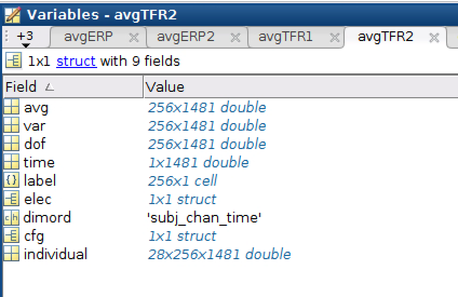Viewport: 458px width, 297px height.
Task: Click the char icon beside dimord
Action: coord(11,218)
